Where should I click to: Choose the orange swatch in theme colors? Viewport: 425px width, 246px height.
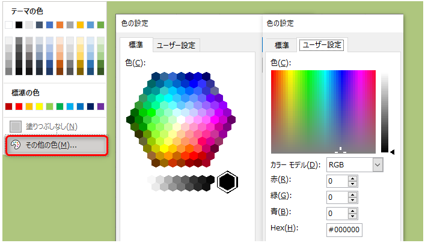coord(60,25)
